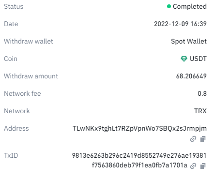This screenshot has width=215, height=180.
Task: Click the USDT coin name
Action: point(198,59)
